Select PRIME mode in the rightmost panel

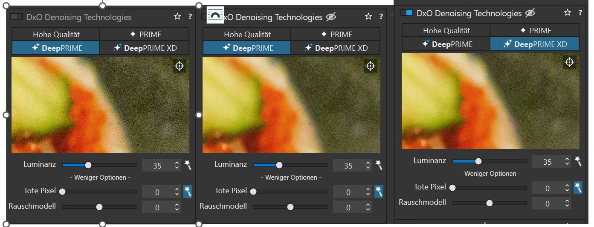click(x=534, y=30)
